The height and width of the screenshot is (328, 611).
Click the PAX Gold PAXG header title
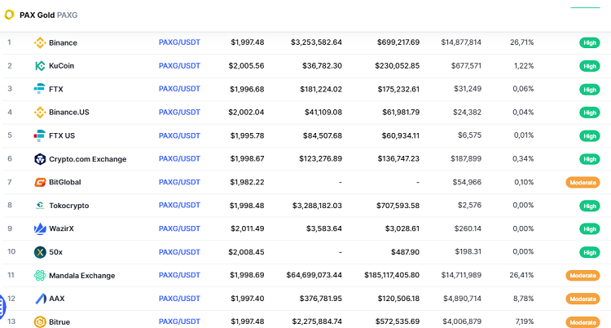click(x=48, y=15)
